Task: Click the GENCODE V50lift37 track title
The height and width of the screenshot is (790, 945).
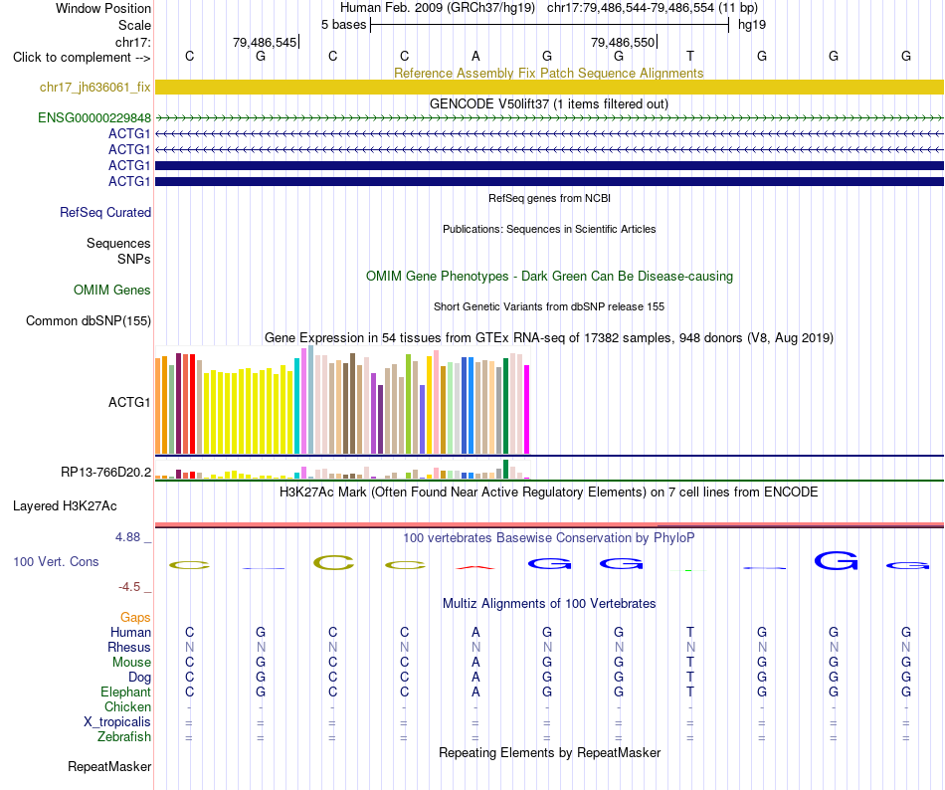Action: click(x=549, y=103)
